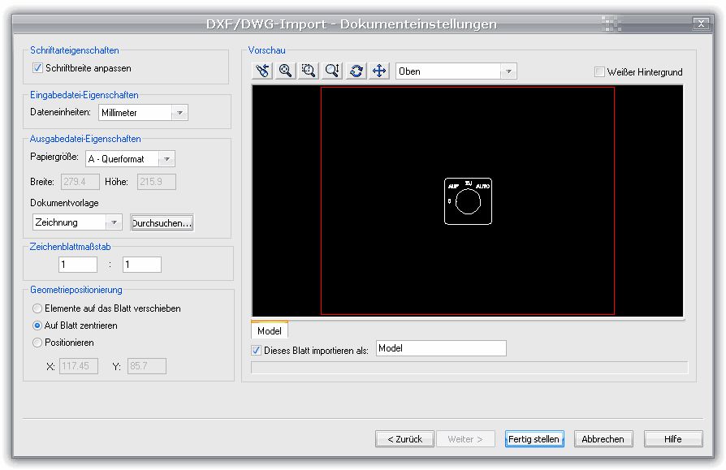Switch to the Model tab
This screenshot has width=726, height=470.
pos(269,331)
